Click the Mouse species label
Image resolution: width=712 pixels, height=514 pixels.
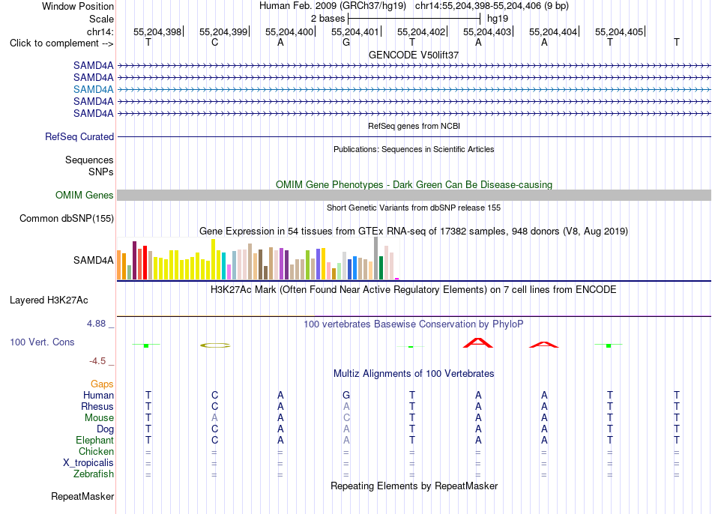point(99,418)
